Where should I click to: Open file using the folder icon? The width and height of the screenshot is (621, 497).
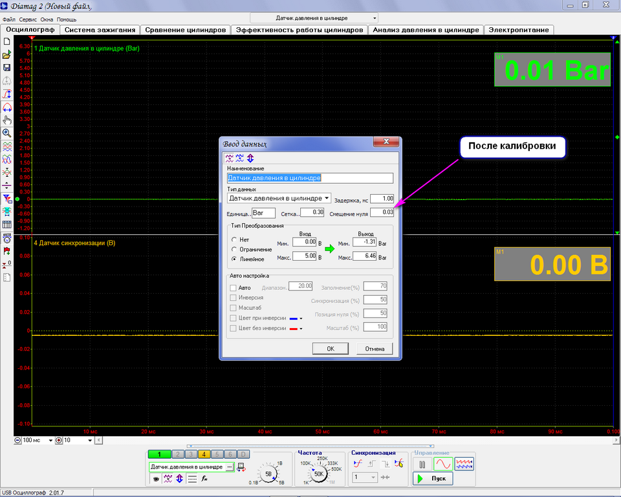6,55
